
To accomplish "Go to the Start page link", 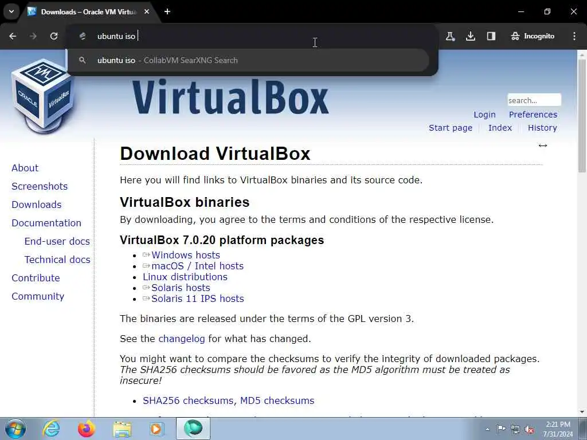I will point(451,128).
